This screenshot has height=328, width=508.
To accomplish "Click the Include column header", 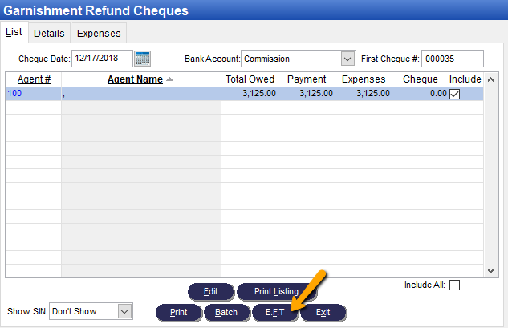I will pos(465,79).
